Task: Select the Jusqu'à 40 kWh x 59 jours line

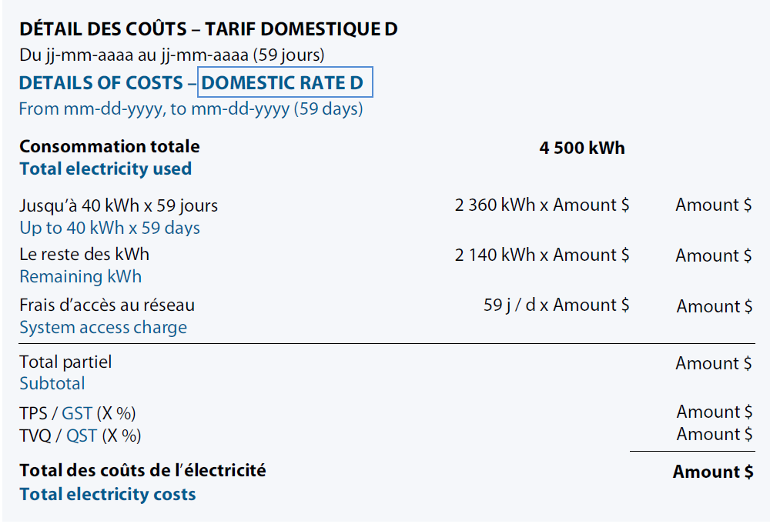Action: [119, 205]
